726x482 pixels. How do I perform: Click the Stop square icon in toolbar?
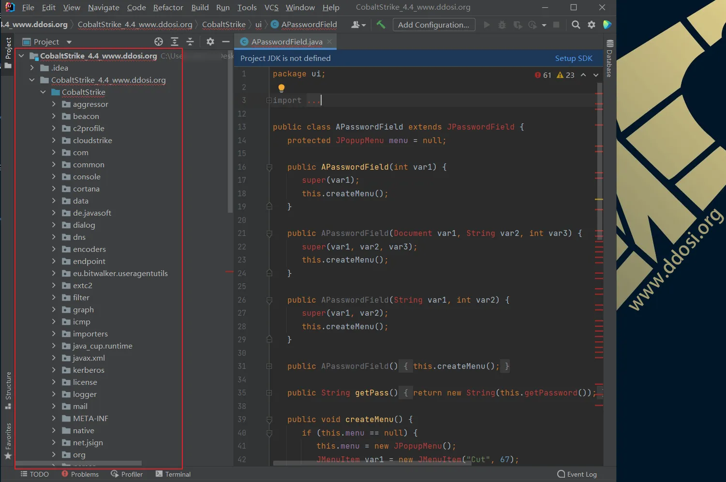point(556,25)
